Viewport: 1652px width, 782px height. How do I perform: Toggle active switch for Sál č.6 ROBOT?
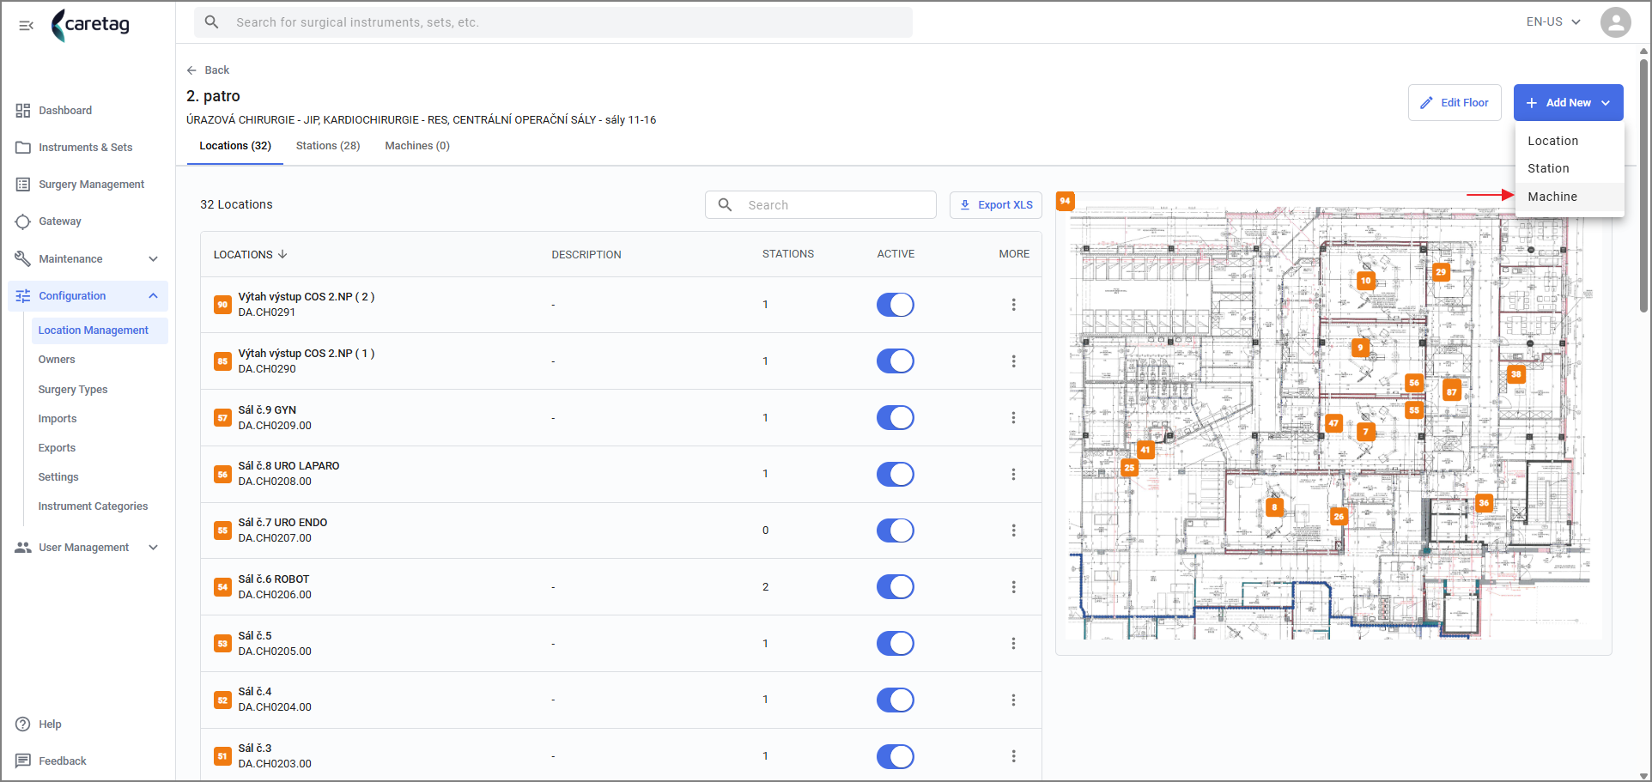point(895,587)
